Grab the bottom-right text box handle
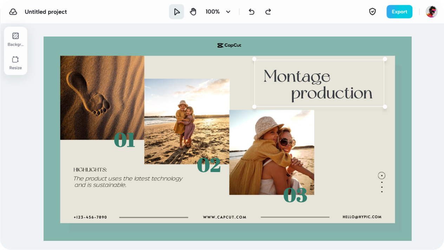 [x=385, y=106]
